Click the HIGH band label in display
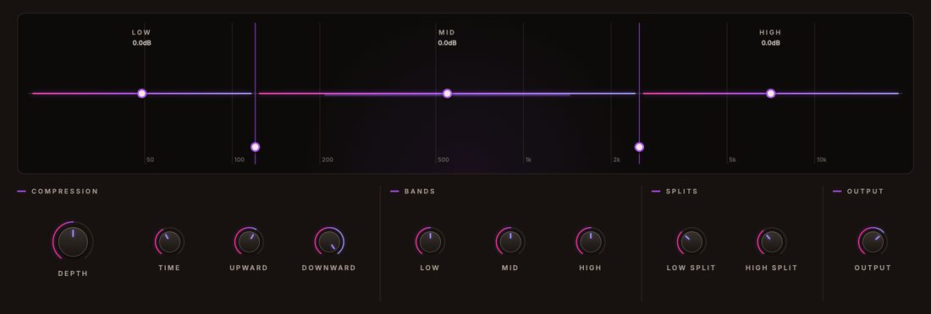The width and height of the screenshot is (931, 314). (x=771, y=33)
